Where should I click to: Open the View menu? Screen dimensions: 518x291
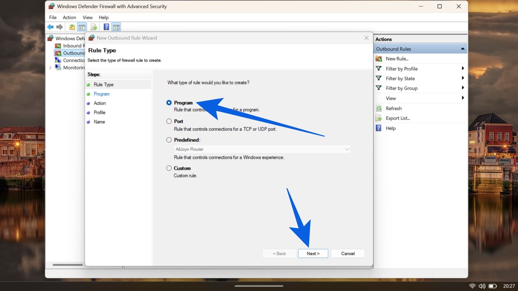[x=88, y=17]
